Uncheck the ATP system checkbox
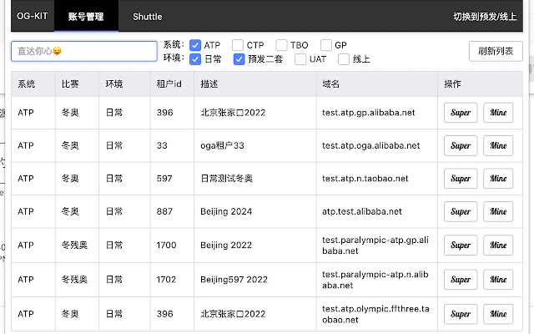Viewport: 534px width, 334px height. coord(195,45)
